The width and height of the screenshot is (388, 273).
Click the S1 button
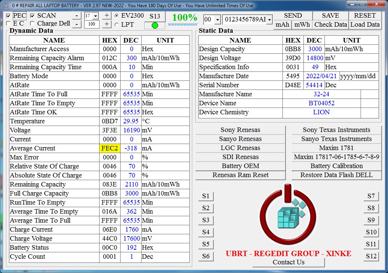point(205,196)
